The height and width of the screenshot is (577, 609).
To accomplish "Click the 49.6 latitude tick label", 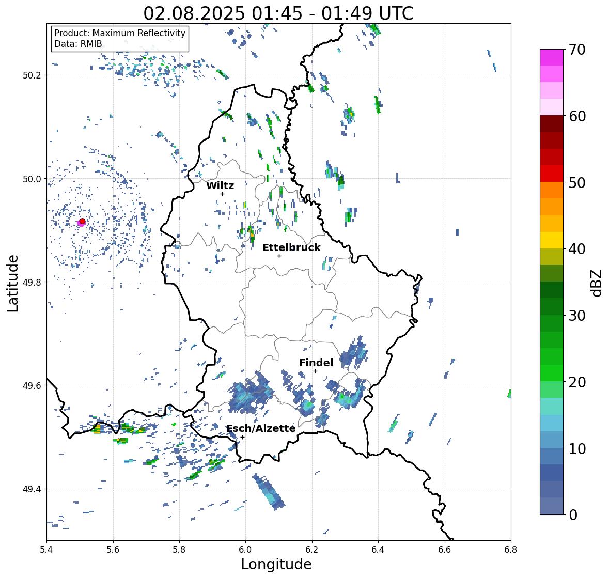I will click(x=32, y=385).
